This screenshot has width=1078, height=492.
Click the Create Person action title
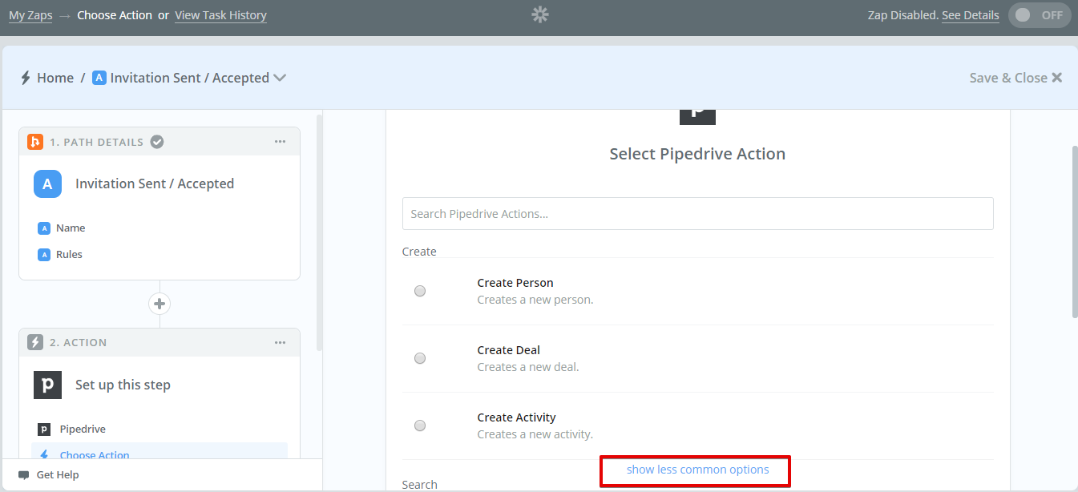[515, 283]
